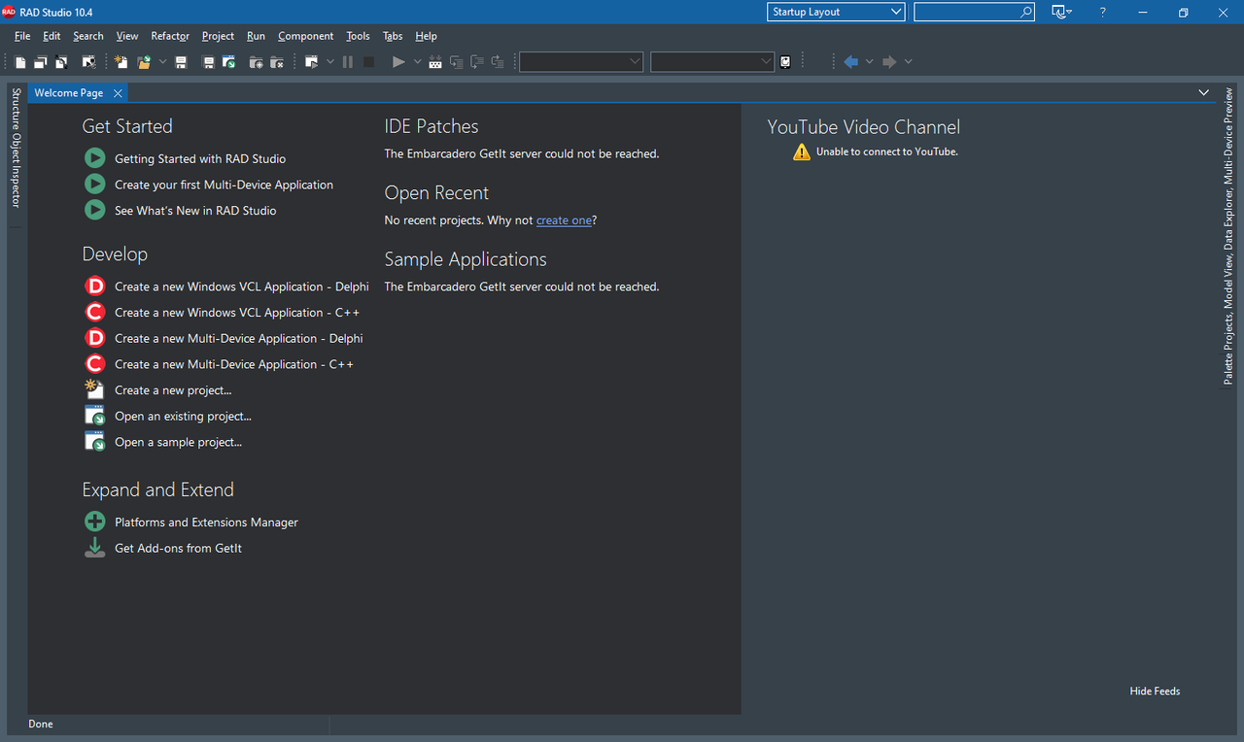Open the Edit menu

point(52,36)
